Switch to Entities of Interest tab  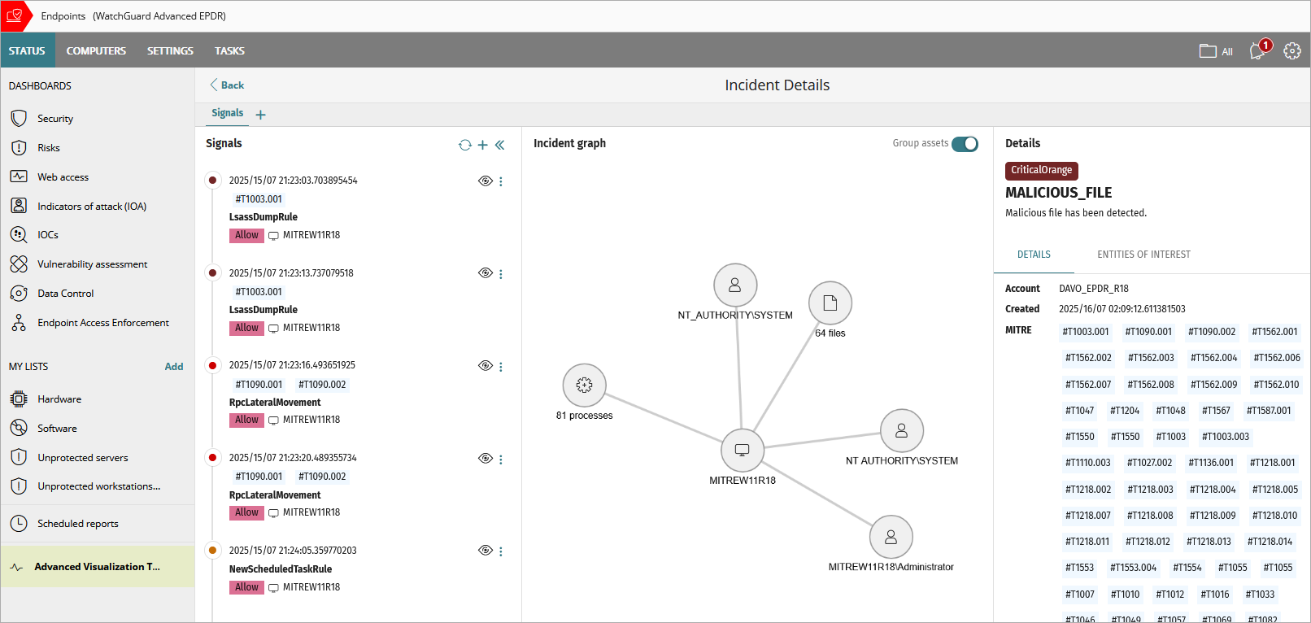[1143, 255]
